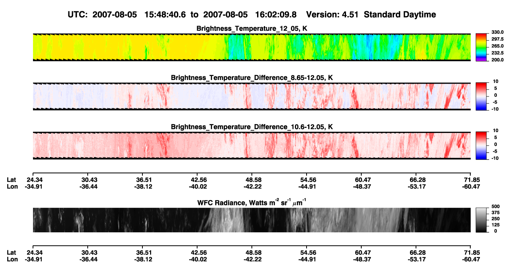Screen dimensions: 523x268
Task: Select the Brightness_Temperature_Difference_10.6-12.05, K title
Action: pyautogui.click(x=252, y=127)
